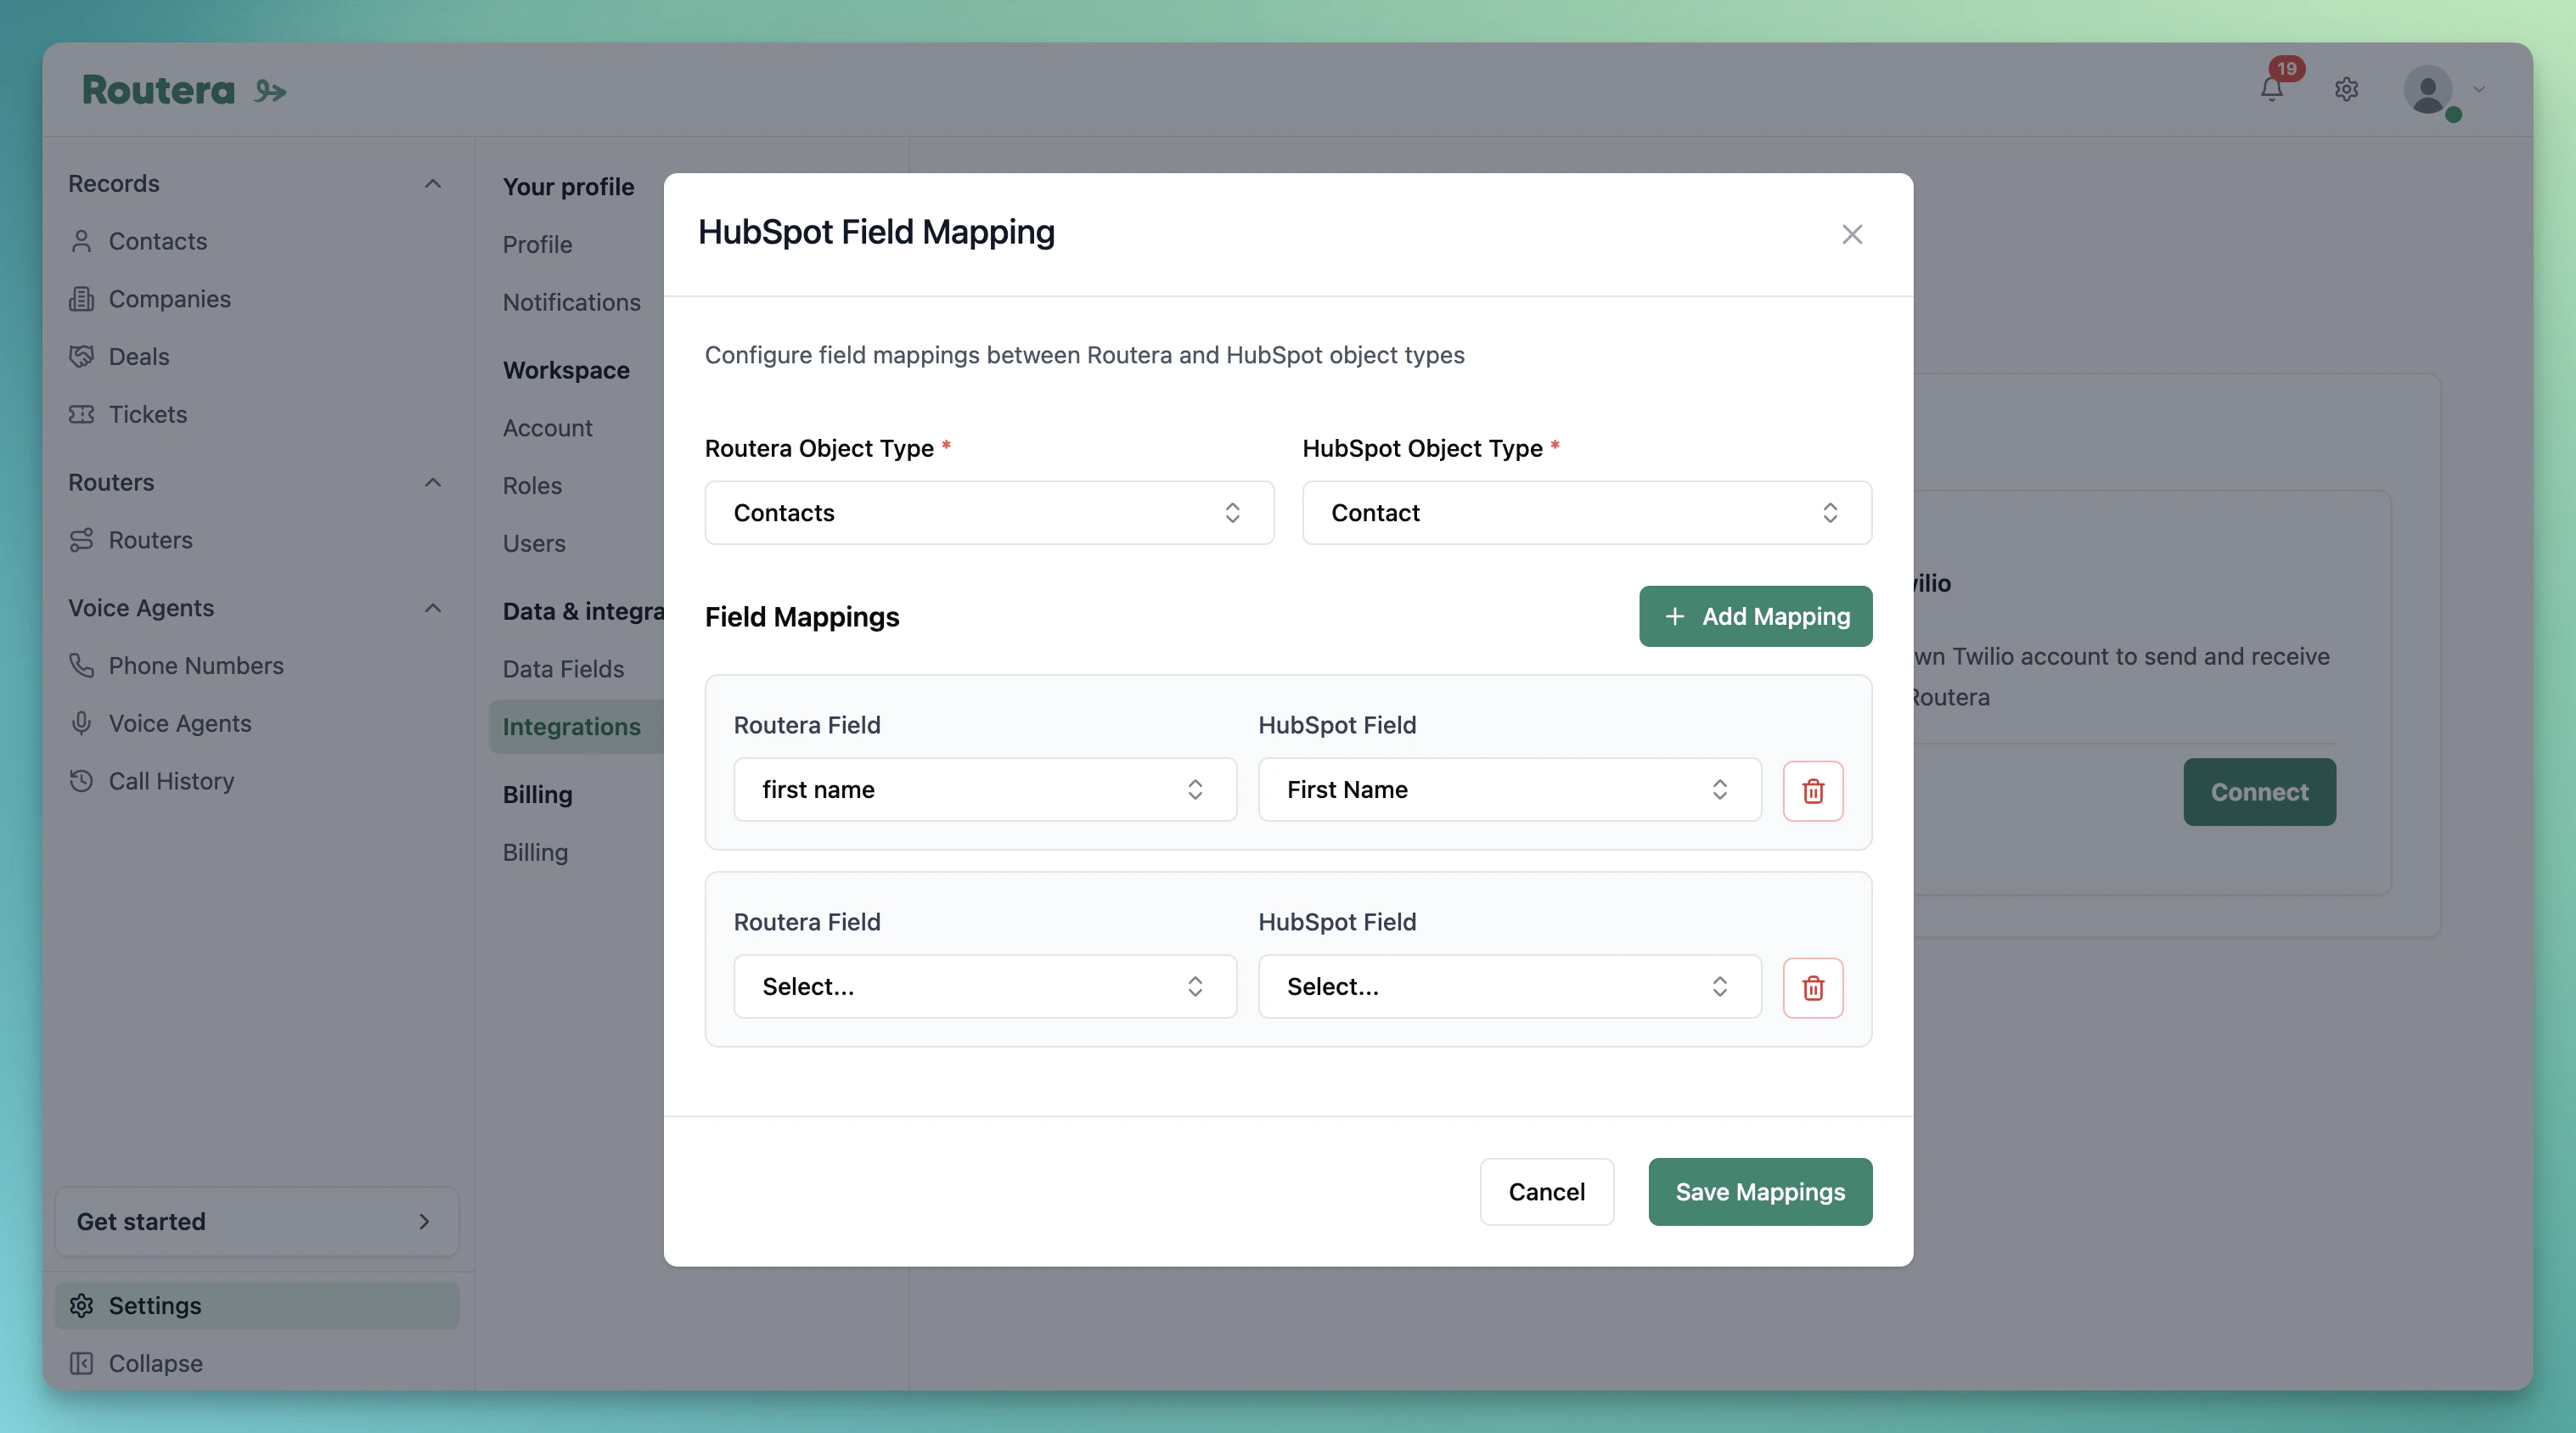Screen dimensions: 2576x1433
Task: Click the Settings item in sidebar
Action: pyautogui.click(x=257, y=1306)
